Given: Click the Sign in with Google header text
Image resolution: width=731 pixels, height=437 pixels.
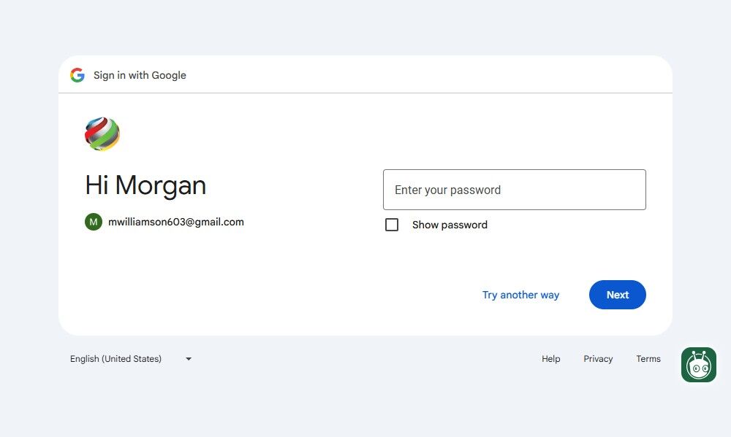Looking at the screenshot, I should 140,75.
